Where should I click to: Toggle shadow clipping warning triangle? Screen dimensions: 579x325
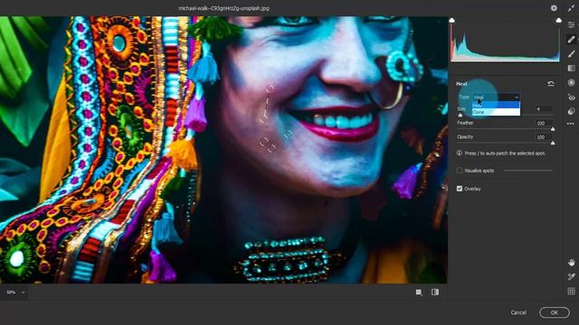[x=452, y=20]
